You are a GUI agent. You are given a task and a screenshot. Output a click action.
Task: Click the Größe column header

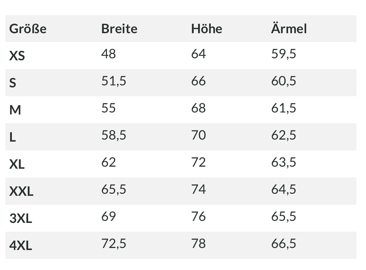click(28, 29)
